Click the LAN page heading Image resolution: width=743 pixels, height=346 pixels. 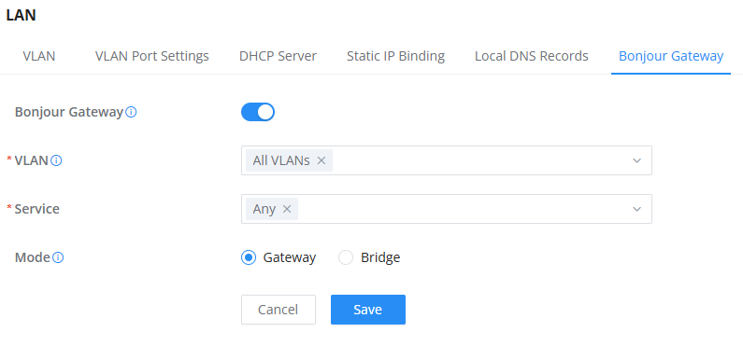[x=21, y=15]
